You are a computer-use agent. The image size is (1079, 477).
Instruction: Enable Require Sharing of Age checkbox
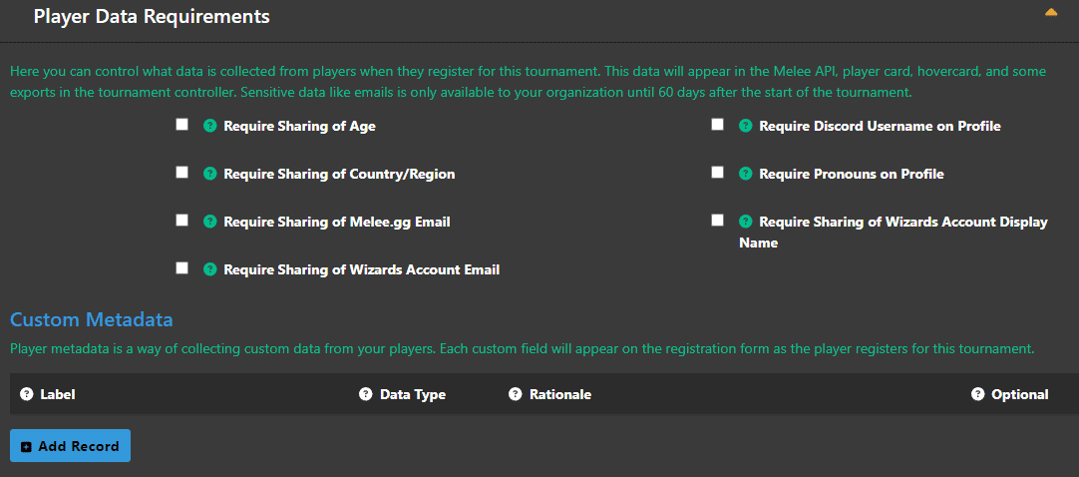[181, 125]
